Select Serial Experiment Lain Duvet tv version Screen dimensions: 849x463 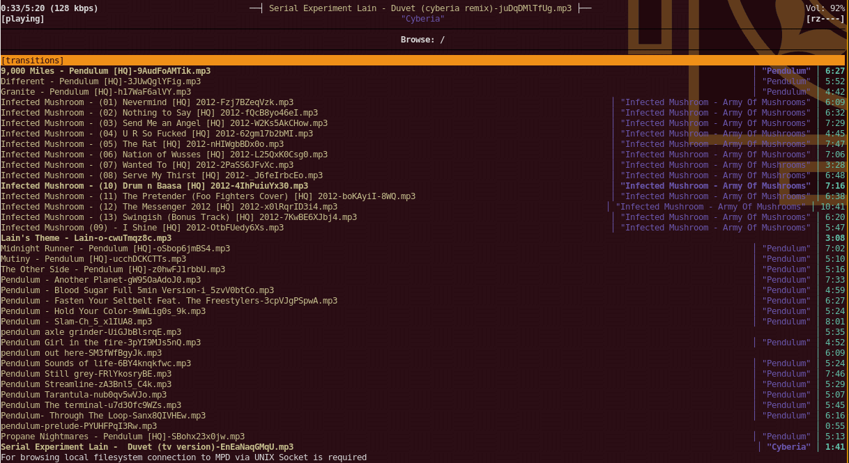pyautogui.click(x=423, y=447)
